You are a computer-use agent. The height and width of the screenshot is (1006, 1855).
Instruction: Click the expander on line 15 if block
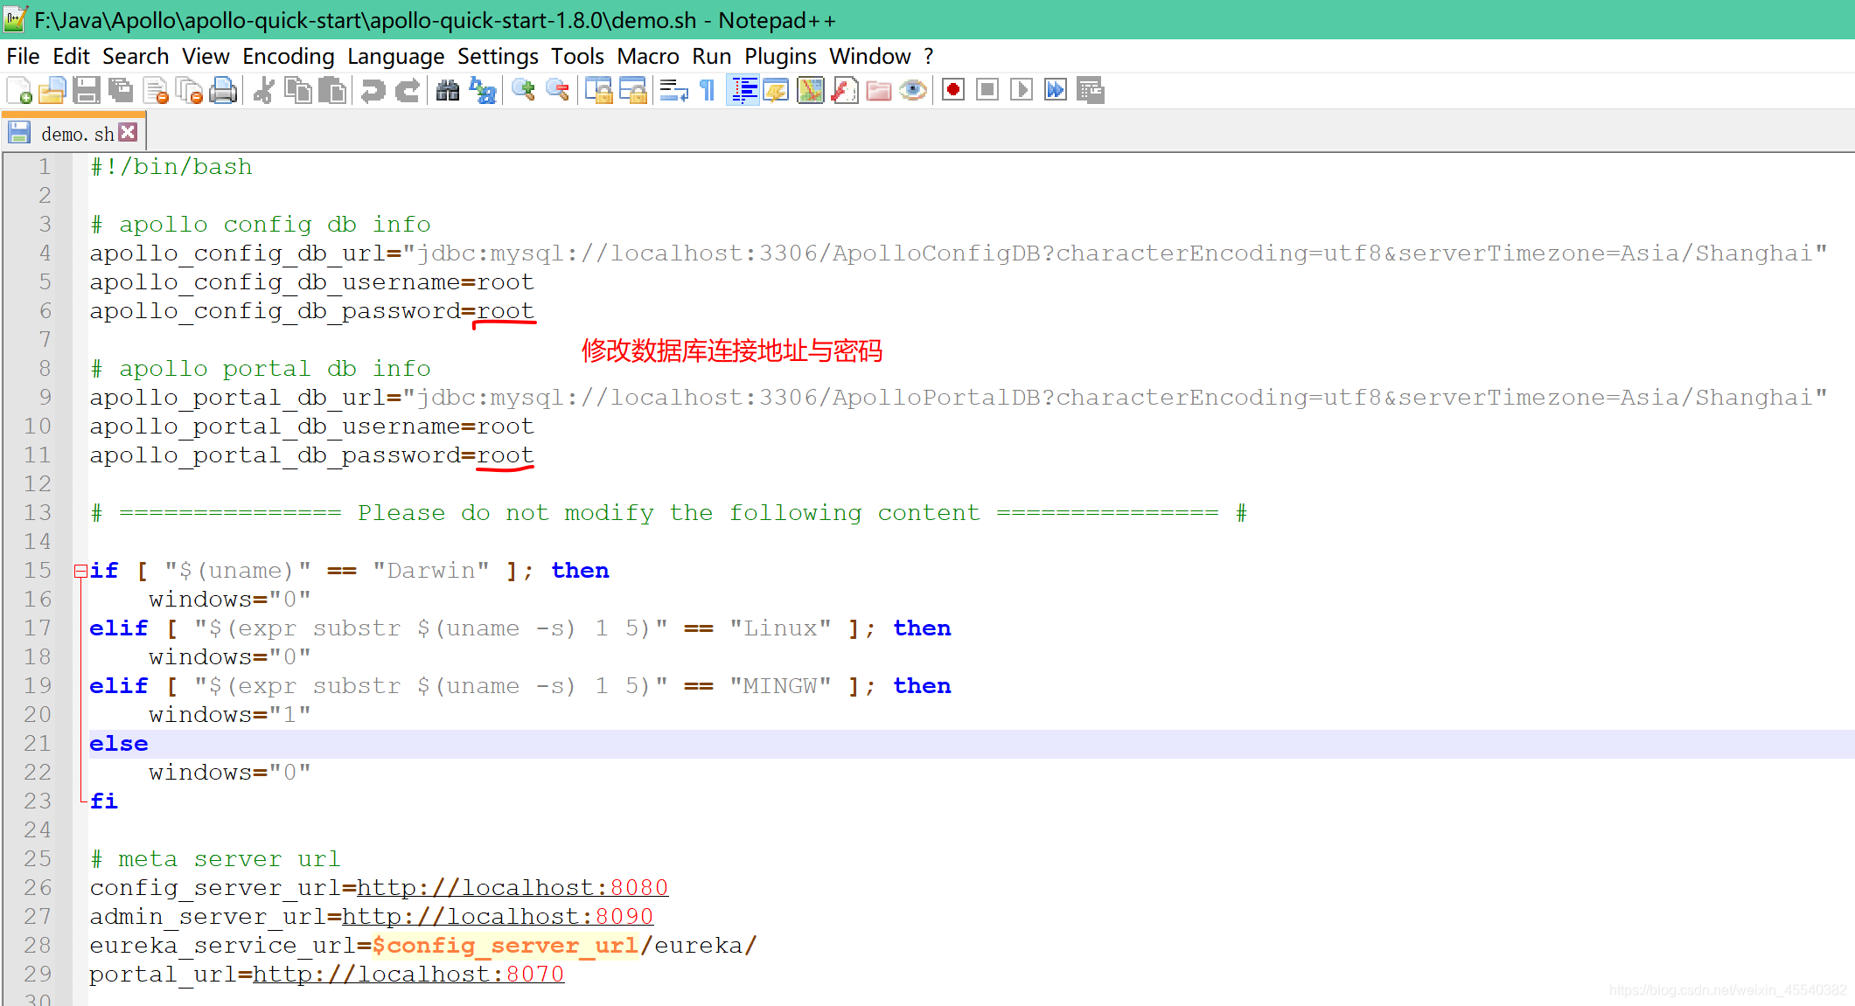(x=78, y=570)
